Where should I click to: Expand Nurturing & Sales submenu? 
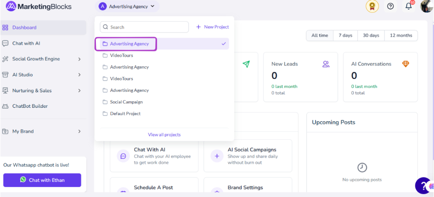pos(79,90)
